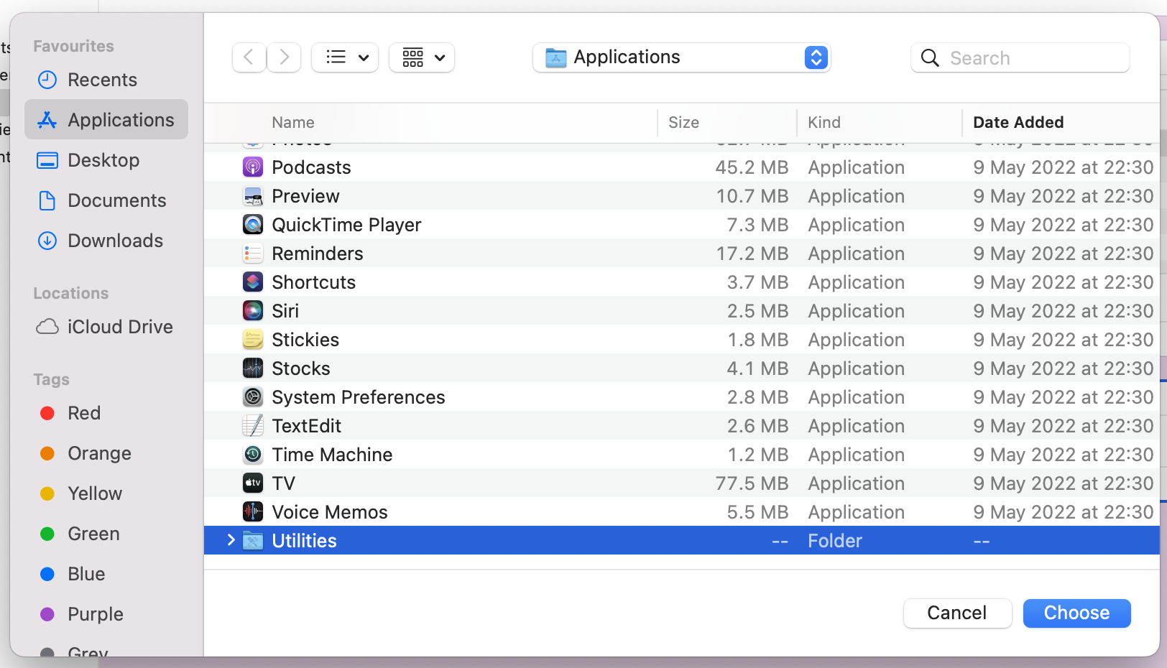Go back with the left arrow button

(249, 57)
